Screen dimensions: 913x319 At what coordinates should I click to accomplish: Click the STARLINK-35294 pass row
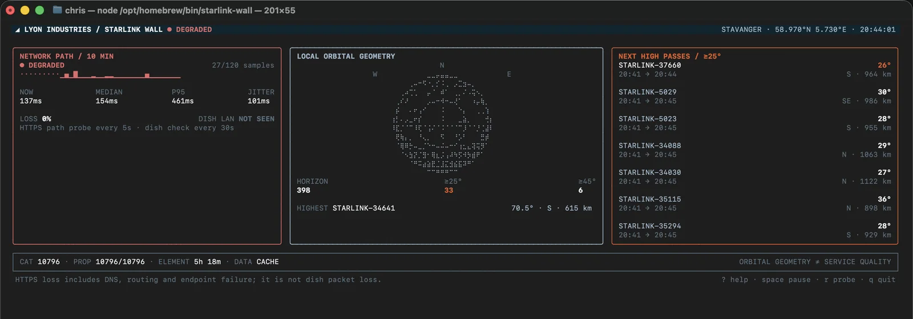pos(754,231)
